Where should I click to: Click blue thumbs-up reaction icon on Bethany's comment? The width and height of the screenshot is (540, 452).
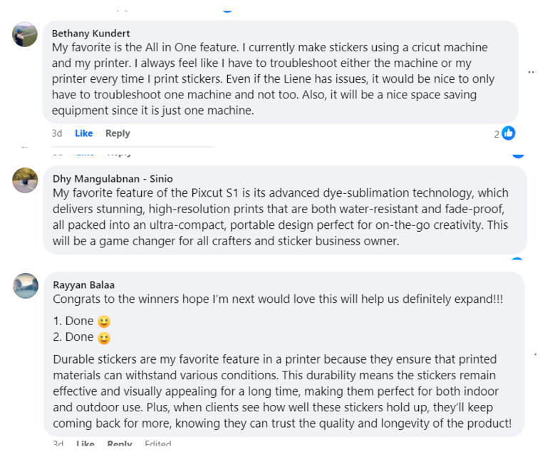[508, 133]
